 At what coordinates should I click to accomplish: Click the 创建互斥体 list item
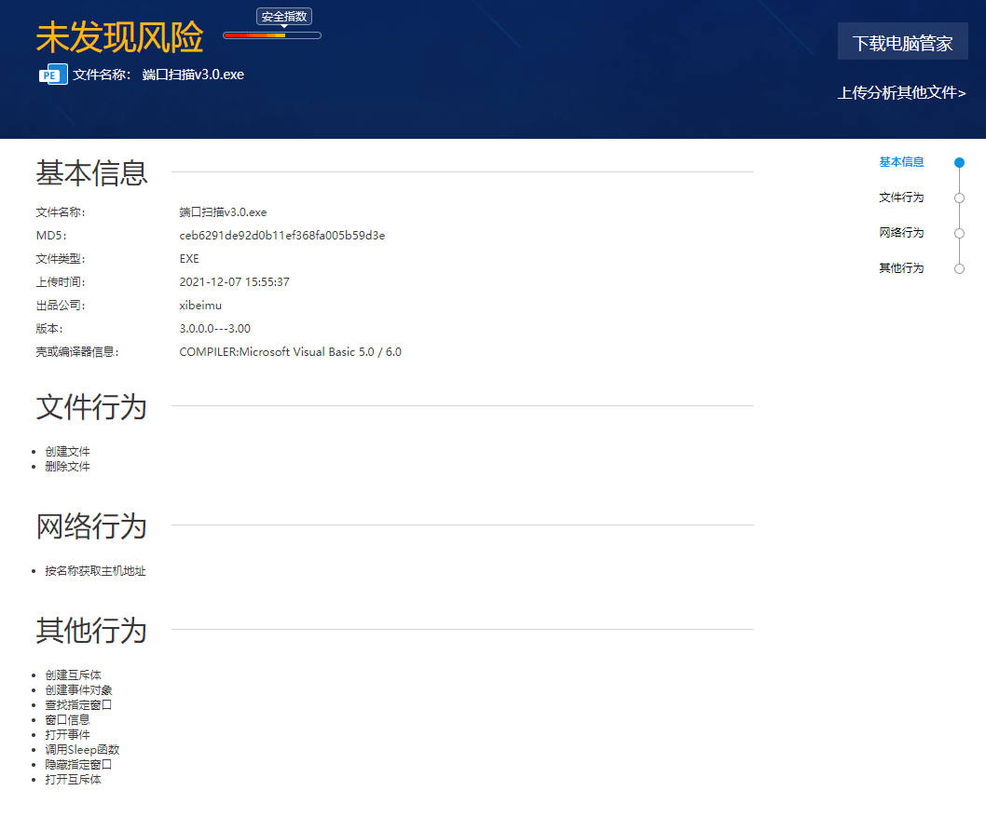73,675
